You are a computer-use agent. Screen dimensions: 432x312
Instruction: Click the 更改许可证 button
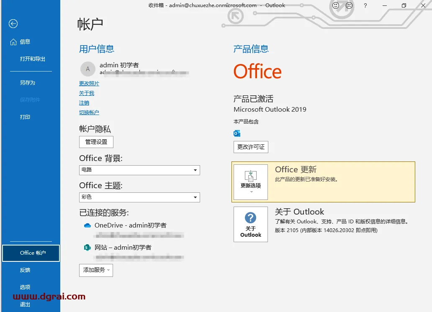click(251, 147)
